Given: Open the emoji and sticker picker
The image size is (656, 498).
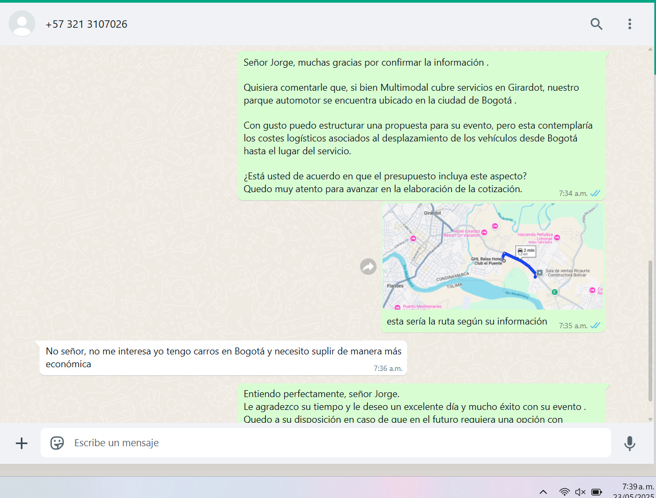Looking at the screenshot, I should point(57,443).
